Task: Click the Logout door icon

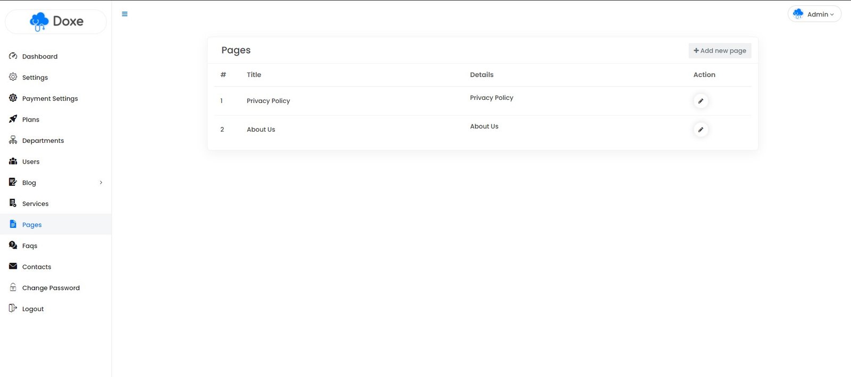Action: click(13, 309)
